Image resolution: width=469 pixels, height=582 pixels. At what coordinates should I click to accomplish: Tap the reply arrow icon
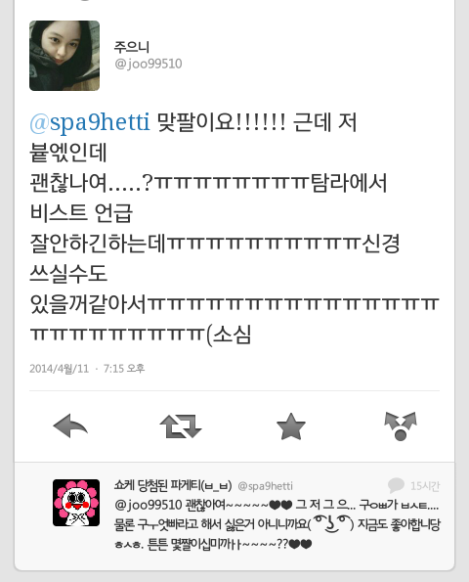pos(70,426)
